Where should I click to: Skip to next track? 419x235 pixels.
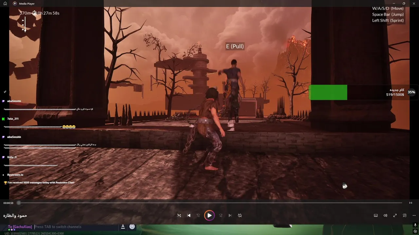[x=230, y=215]
